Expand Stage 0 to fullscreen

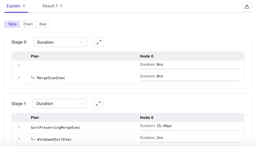[x=99, y=42]
